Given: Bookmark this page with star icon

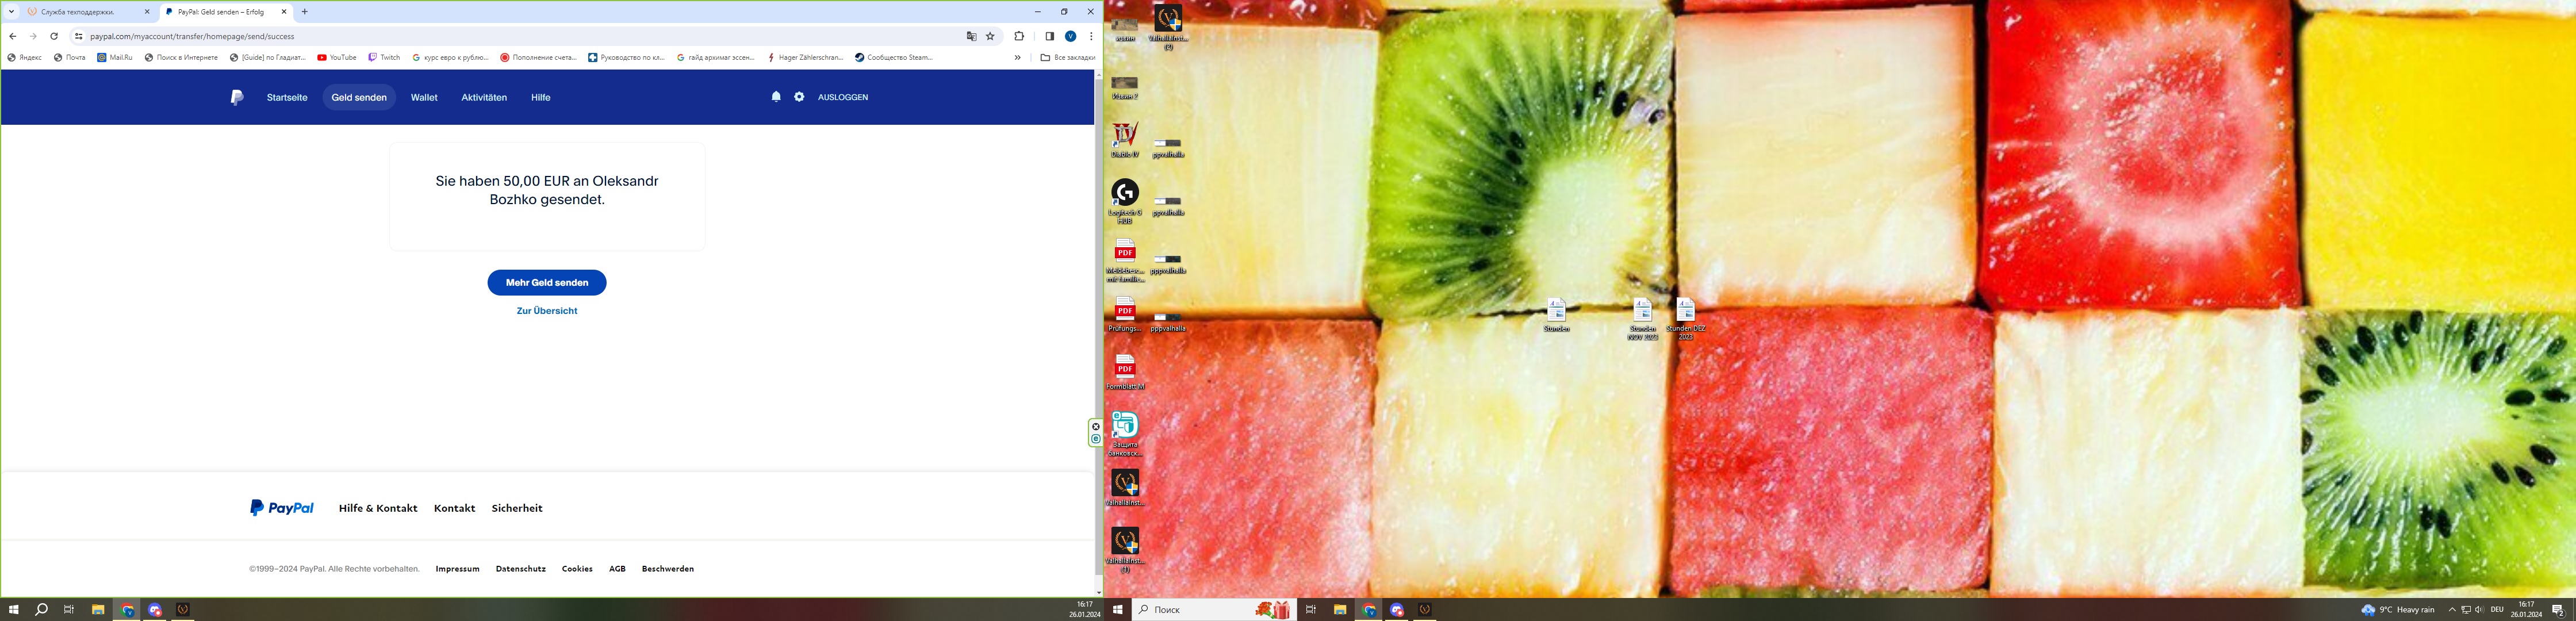Looking at the screenshot, I should point(991,36).
